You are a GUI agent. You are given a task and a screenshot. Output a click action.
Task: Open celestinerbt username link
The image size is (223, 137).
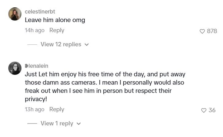pos(40,12)
